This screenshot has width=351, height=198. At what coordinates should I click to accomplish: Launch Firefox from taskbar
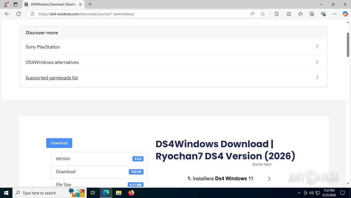tap(131, 193)
